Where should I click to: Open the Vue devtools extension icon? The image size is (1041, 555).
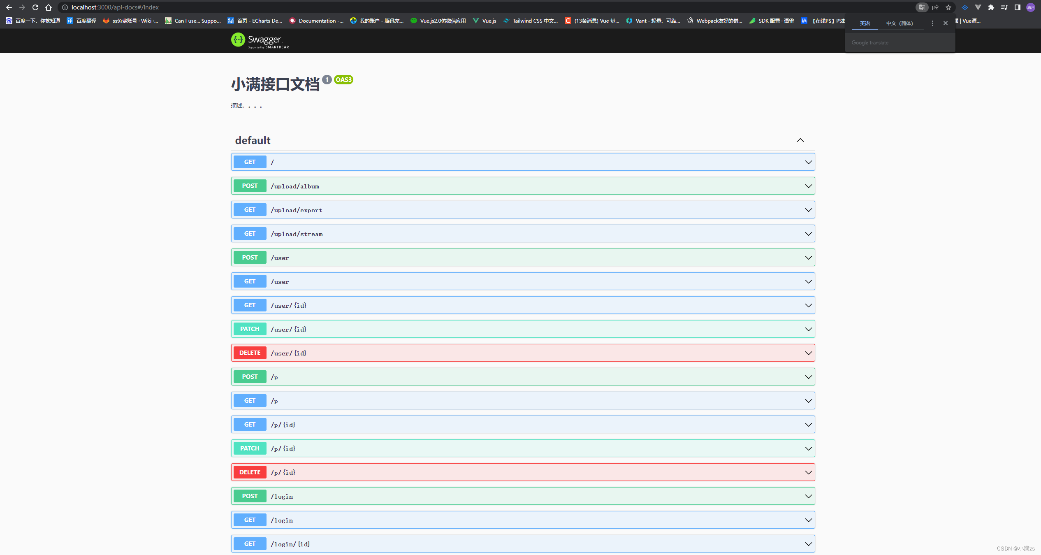(978, 7)
